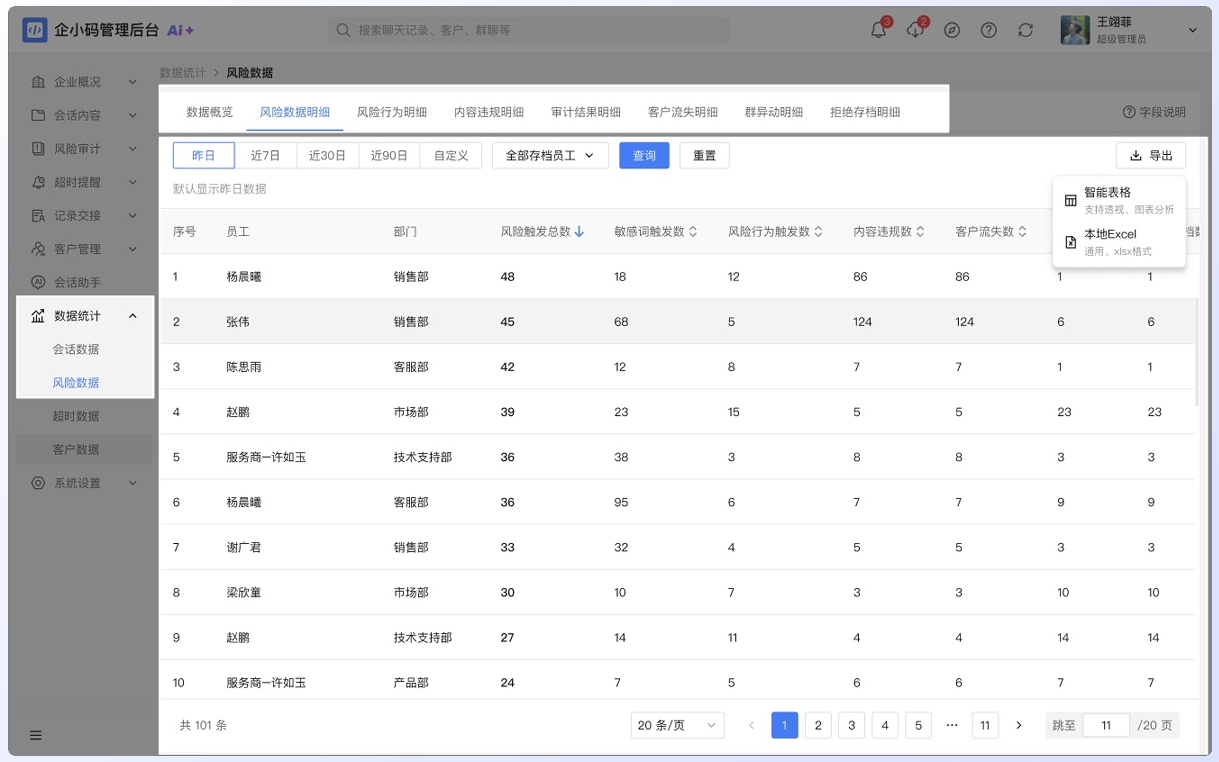
Task: Switch to the 数据概览 tab
Action: [209, 112]
